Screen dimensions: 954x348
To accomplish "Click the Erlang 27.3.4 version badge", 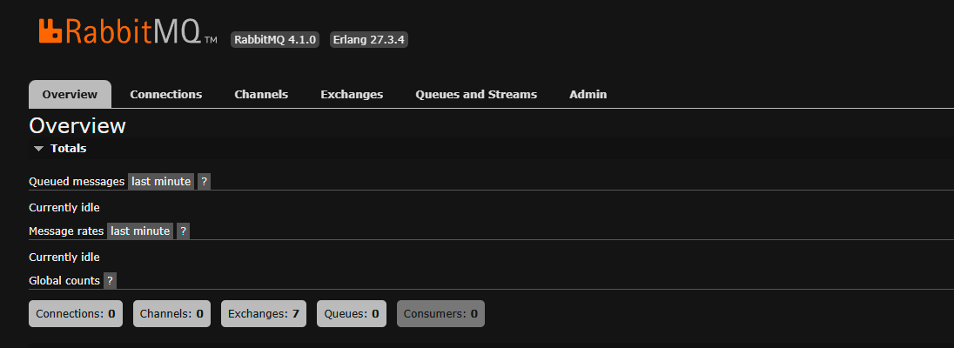I will coord(369,40).
